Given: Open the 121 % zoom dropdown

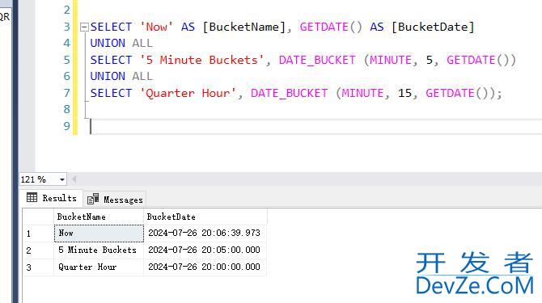Looking at the screenshot, I should pos(61,179).
